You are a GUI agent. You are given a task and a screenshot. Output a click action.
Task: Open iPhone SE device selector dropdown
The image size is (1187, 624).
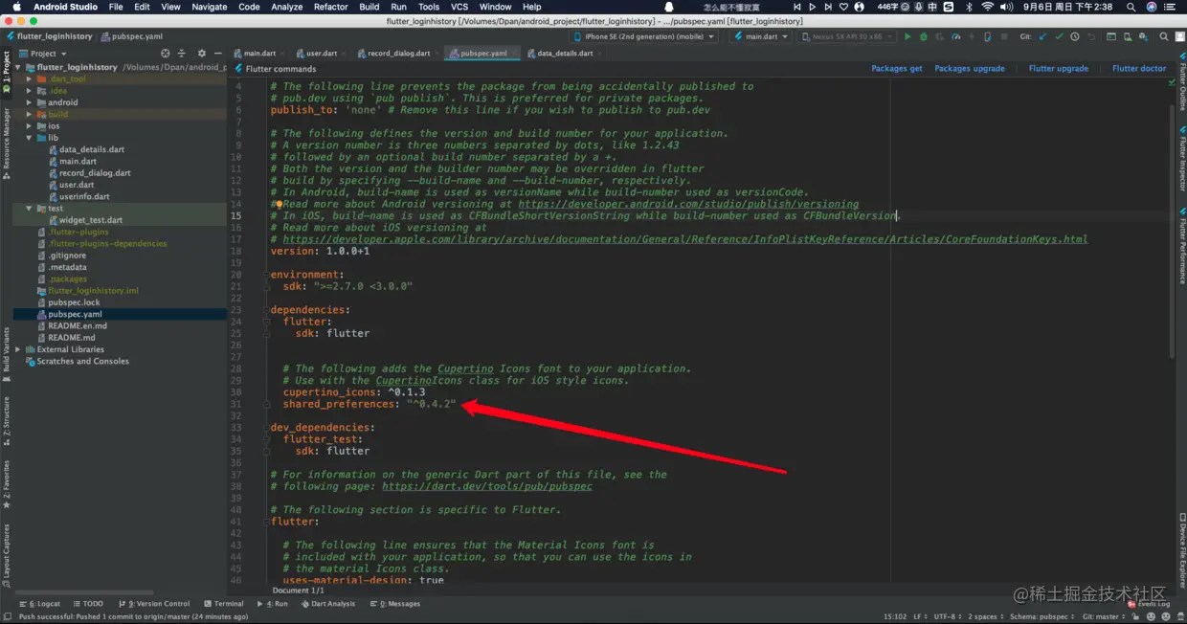[643, 36]
